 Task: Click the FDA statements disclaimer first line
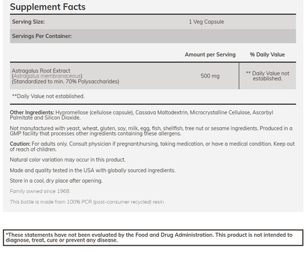click(149, 235)
